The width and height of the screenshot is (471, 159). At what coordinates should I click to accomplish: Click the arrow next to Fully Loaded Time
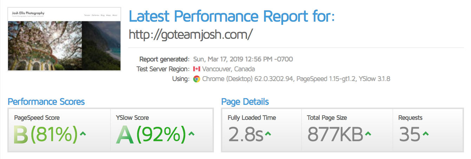coord(268,133)
